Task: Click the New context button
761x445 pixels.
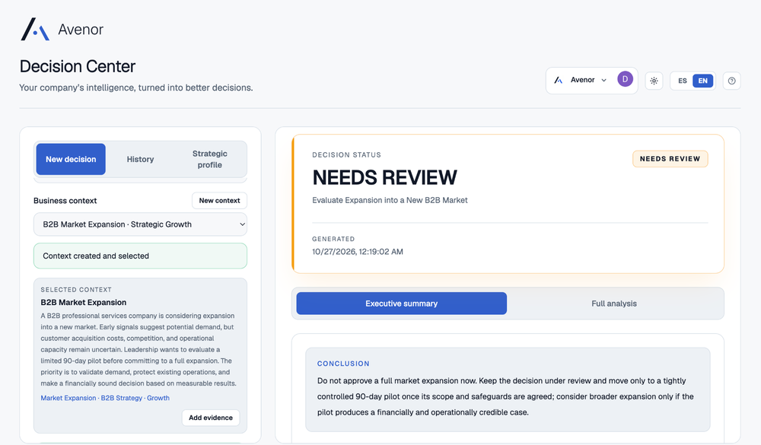Action: point(219,200)
